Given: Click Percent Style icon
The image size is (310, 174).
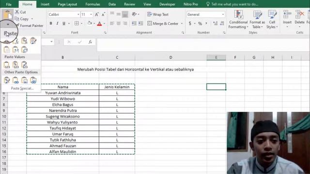Looking at the screenshot, I should pyautogui.click(x=200, y=24).
